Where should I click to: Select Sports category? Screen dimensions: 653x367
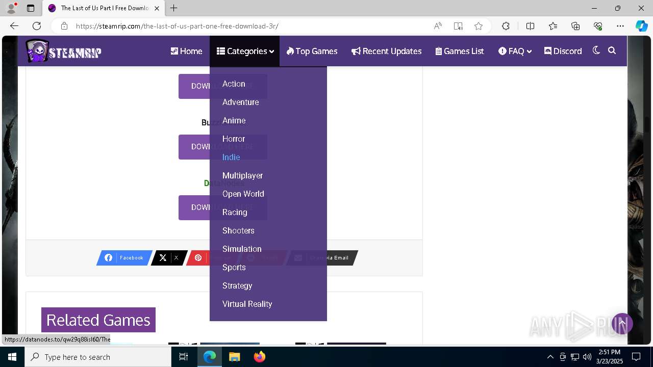pos(234,267)
